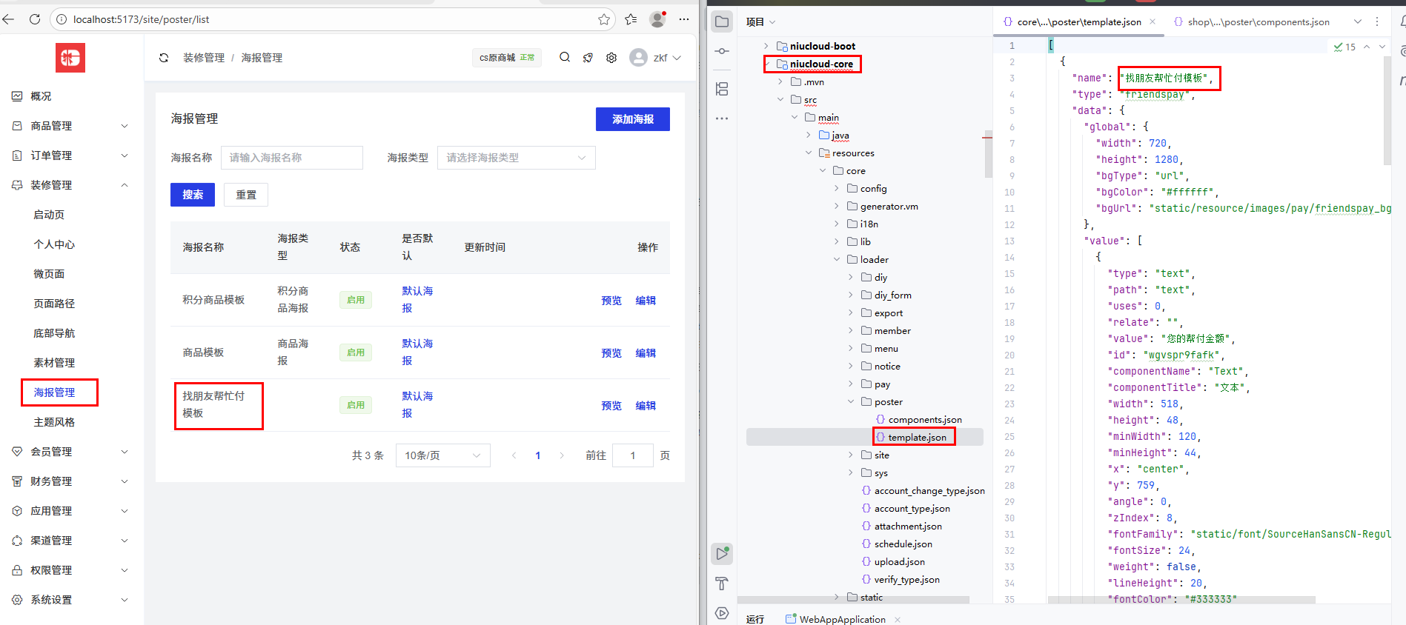Click the 添加海报 button
Screen dimensions: 1406x625
coord(632,119)
